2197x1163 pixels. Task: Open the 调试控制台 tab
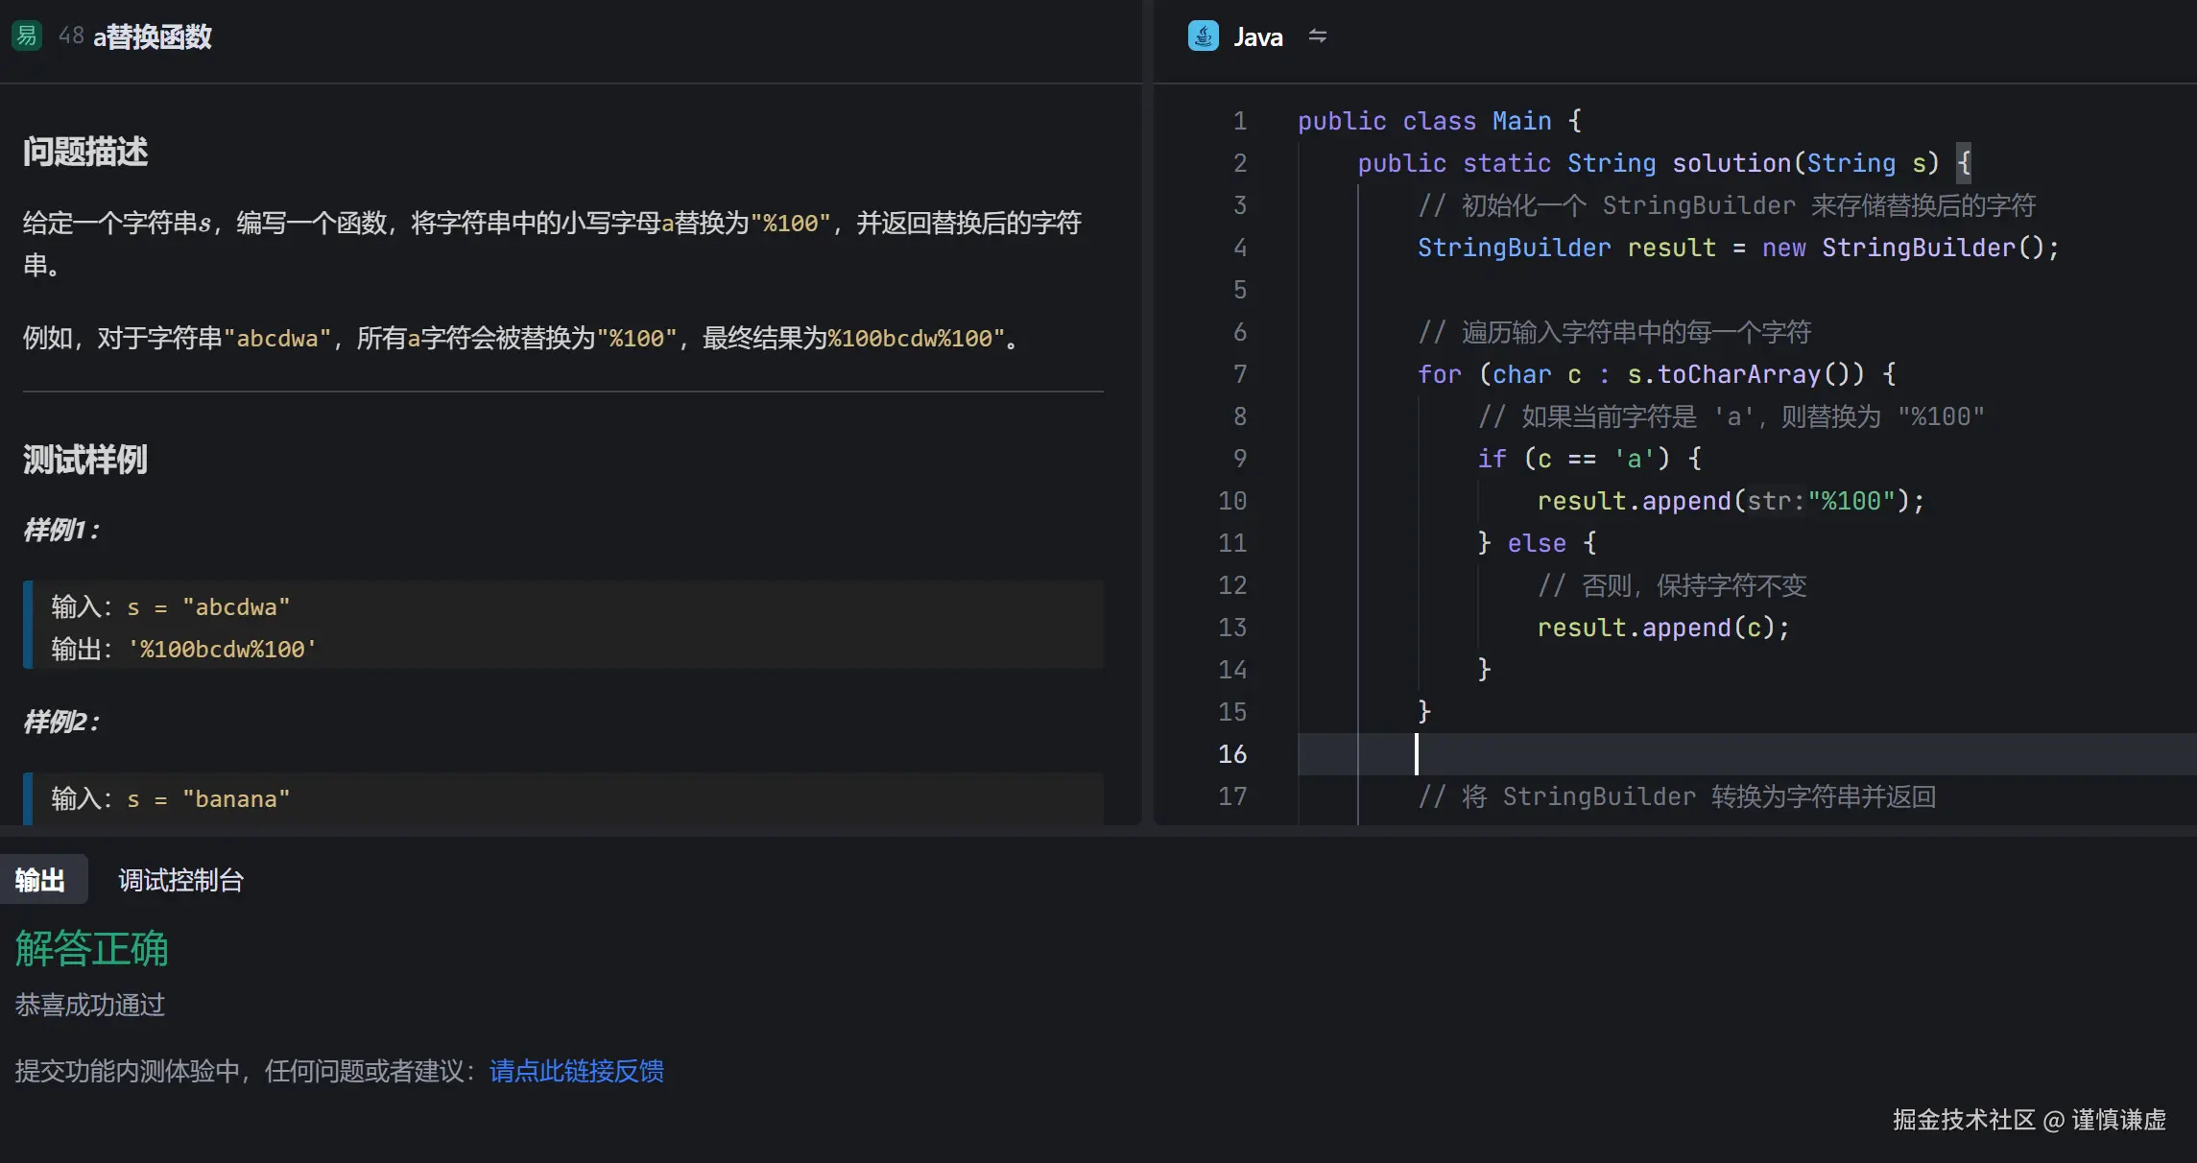(180, 880)
